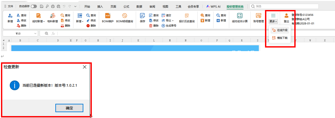Switch to the 公式 tab
This screenshot has height=118, width=335.
126,6
